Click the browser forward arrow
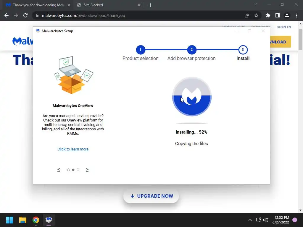 16,15
